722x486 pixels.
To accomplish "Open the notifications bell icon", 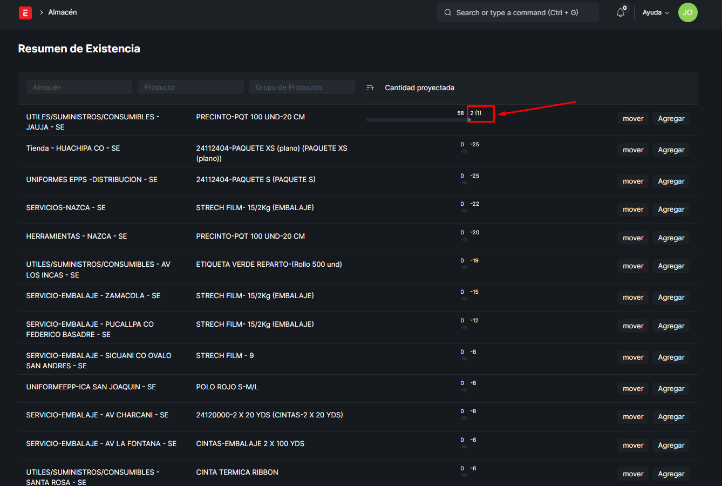I will pos(621,12).
